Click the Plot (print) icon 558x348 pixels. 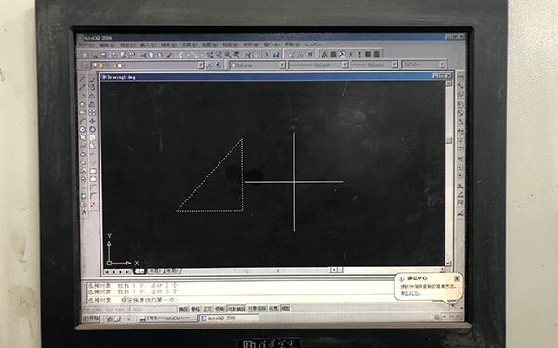click(113, 55)
